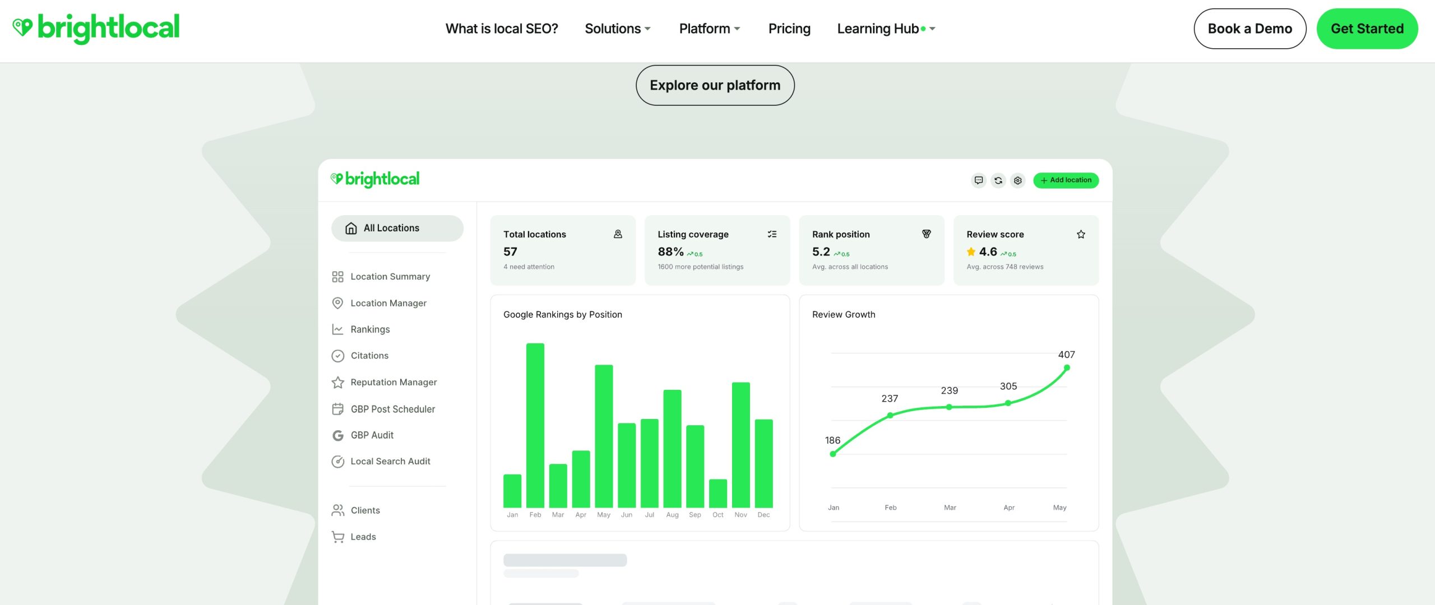The image size is (1435, 605).
Task: Click the star outline icon on the Review score card
Action: tap(1081, 234)
